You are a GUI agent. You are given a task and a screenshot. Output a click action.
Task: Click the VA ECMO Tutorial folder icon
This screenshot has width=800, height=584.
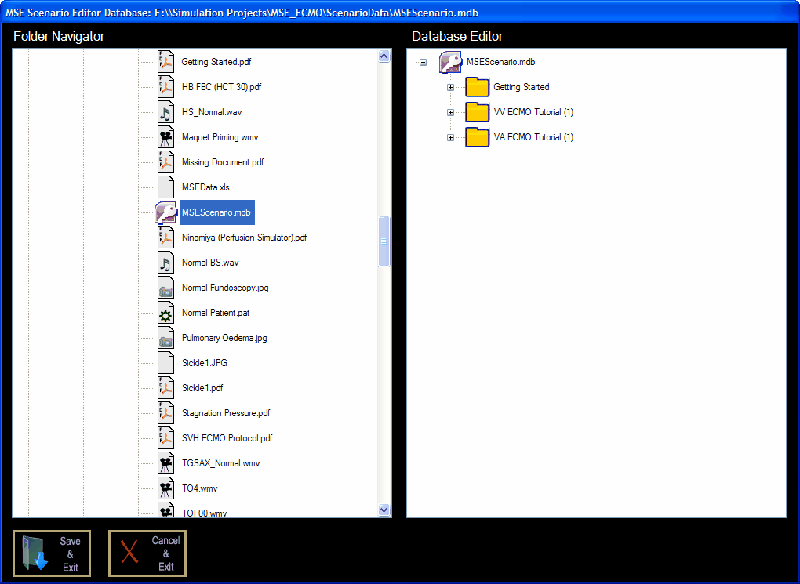point(478,136)
